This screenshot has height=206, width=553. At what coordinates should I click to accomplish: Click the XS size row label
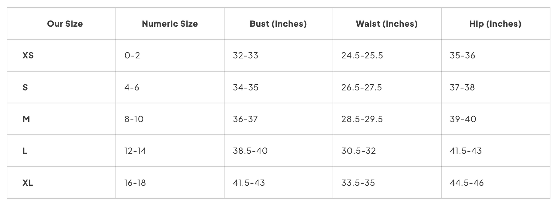click(28, 56)
